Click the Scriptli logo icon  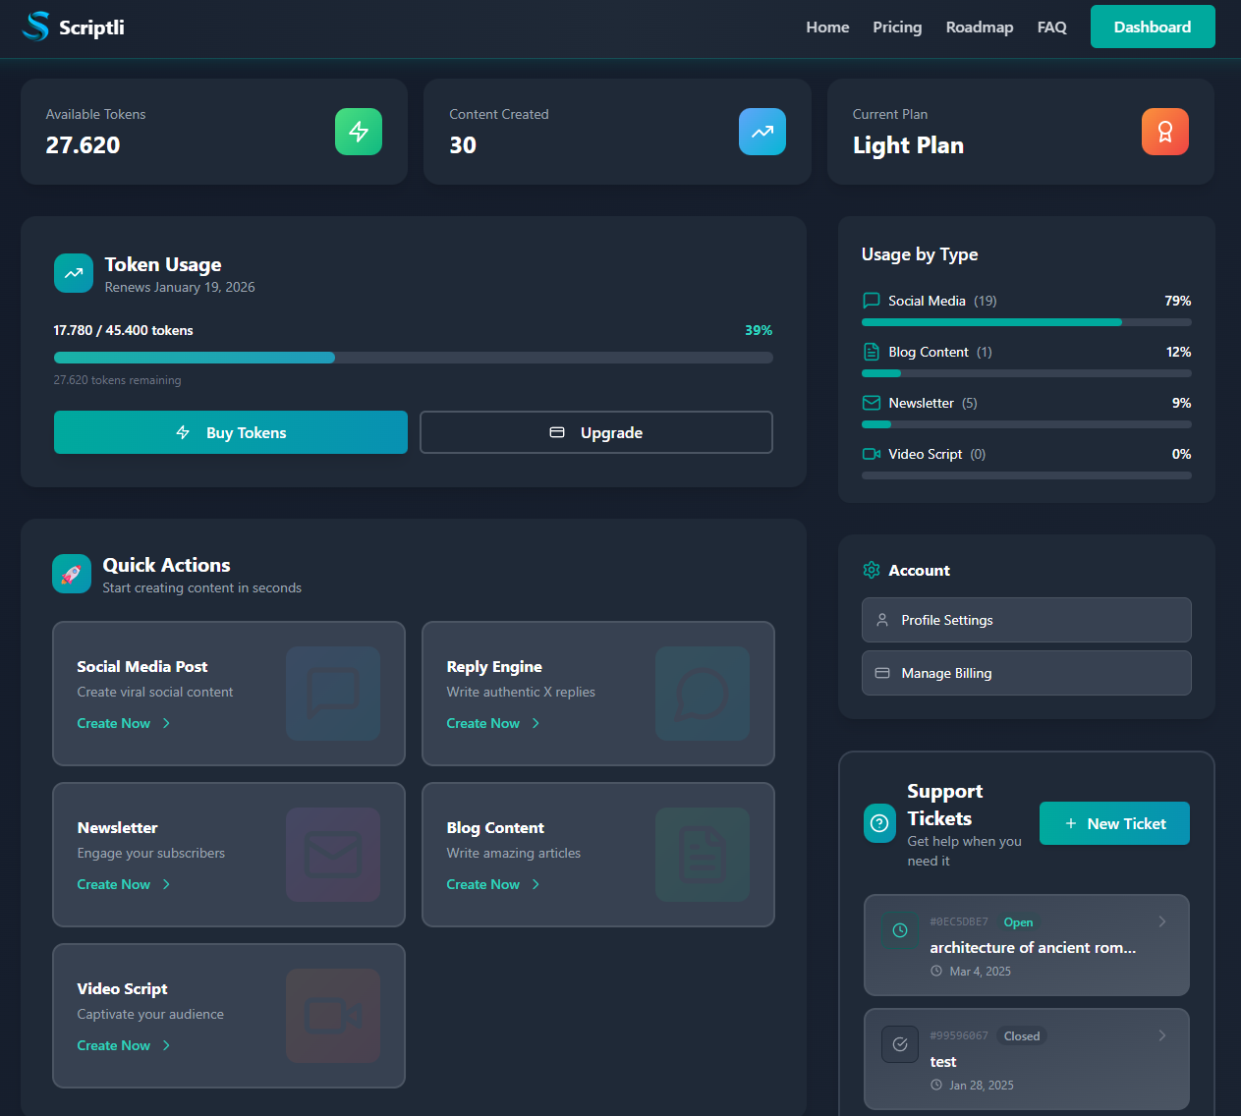(36, 27)
